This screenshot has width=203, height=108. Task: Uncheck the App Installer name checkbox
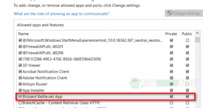[20, 90]
